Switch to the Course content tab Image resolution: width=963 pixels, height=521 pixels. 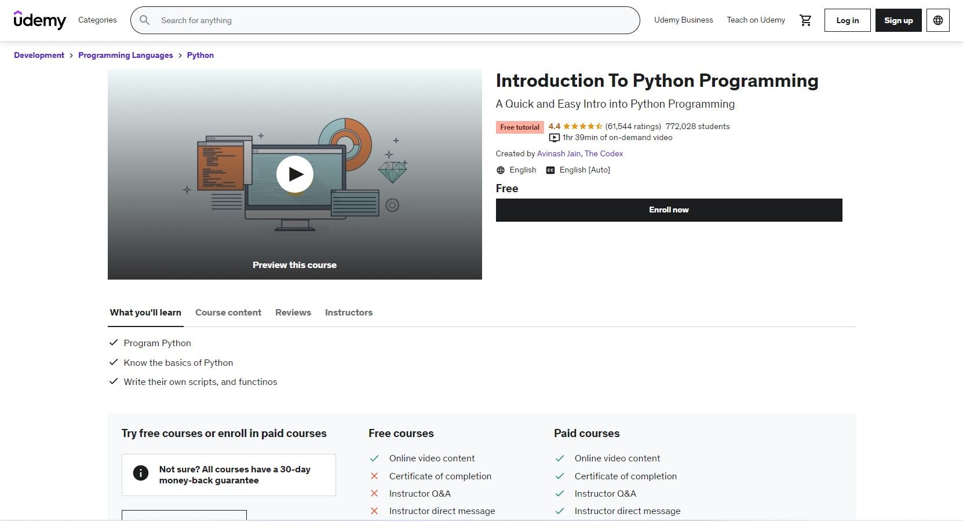pyautogui.click(x=228, y=312)
